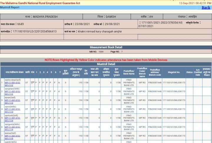Select the औज़ार सम्बंधित भुगतान column header
This screenshot has width=212, height=143.
tap(106, 72)
